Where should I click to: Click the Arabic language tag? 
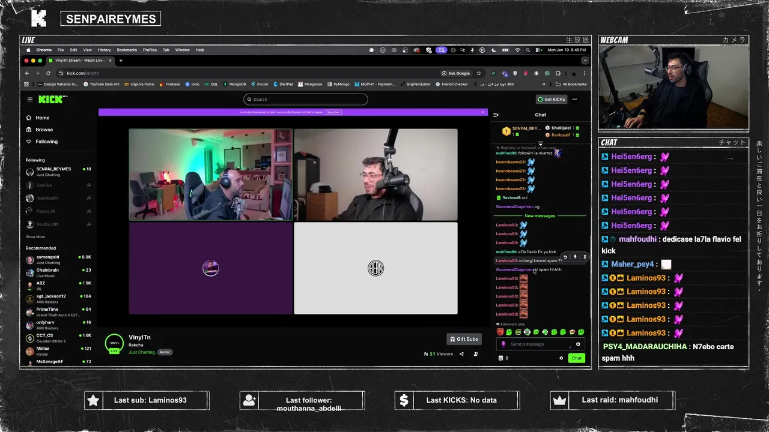pyautogui.click(x=165, y=352)
